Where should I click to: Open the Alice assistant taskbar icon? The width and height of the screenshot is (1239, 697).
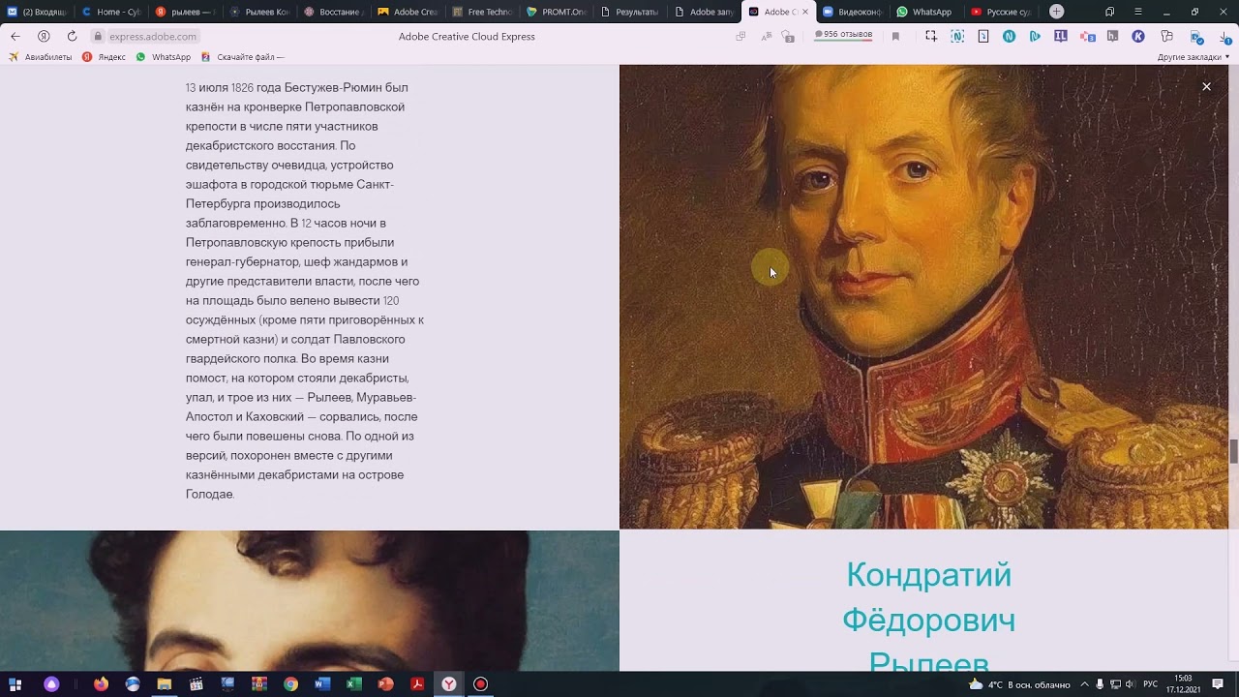51,684
